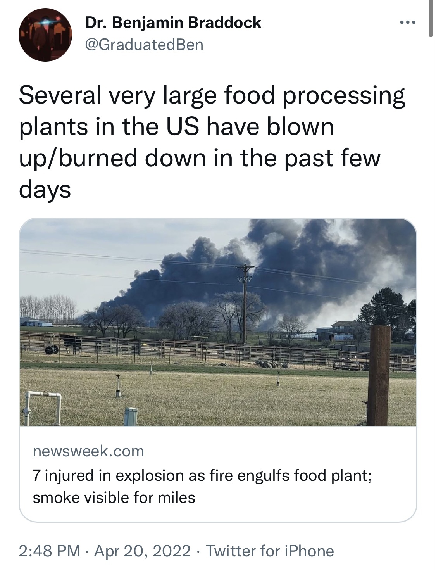Open the Dr. Benjamin Braddock display name
The width and height of the screenshot is (436, 570).
[x=173, y=22]
